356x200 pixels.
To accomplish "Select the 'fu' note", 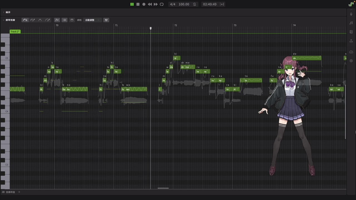I will coord(273,81).
